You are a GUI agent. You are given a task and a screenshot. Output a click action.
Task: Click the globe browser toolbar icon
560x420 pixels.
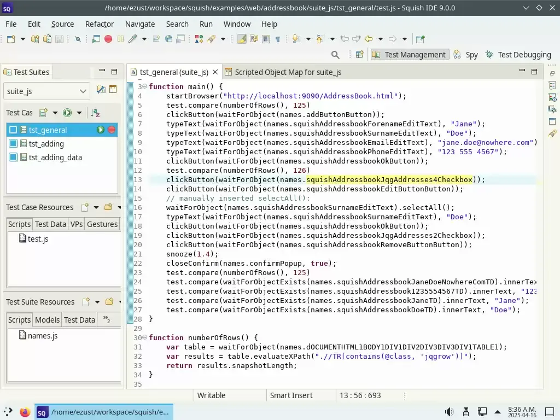(168, 39)
